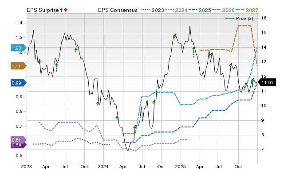Click the 0.8 EPS axis label
Image resolution: width=284 pixels, height=169 pixels.
coord(19,111)
